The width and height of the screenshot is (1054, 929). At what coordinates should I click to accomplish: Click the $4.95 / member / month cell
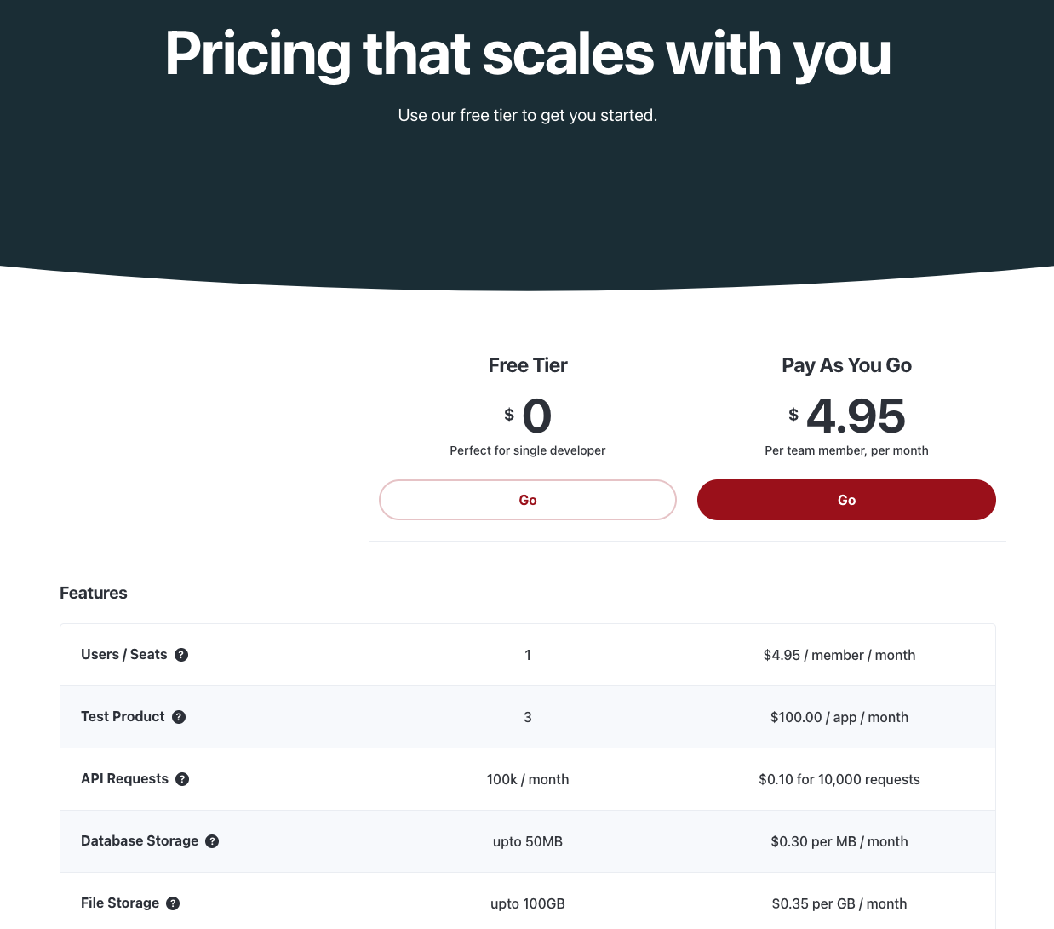(839, 655)
